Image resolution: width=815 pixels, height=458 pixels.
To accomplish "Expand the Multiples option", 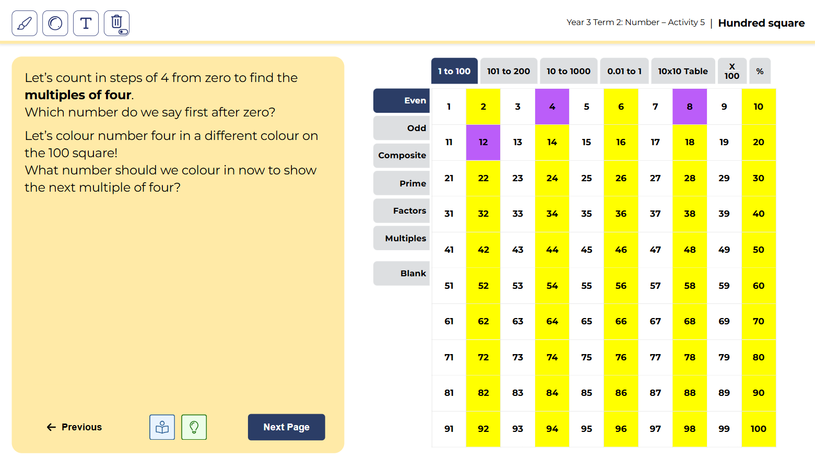I will coord(401,238).
